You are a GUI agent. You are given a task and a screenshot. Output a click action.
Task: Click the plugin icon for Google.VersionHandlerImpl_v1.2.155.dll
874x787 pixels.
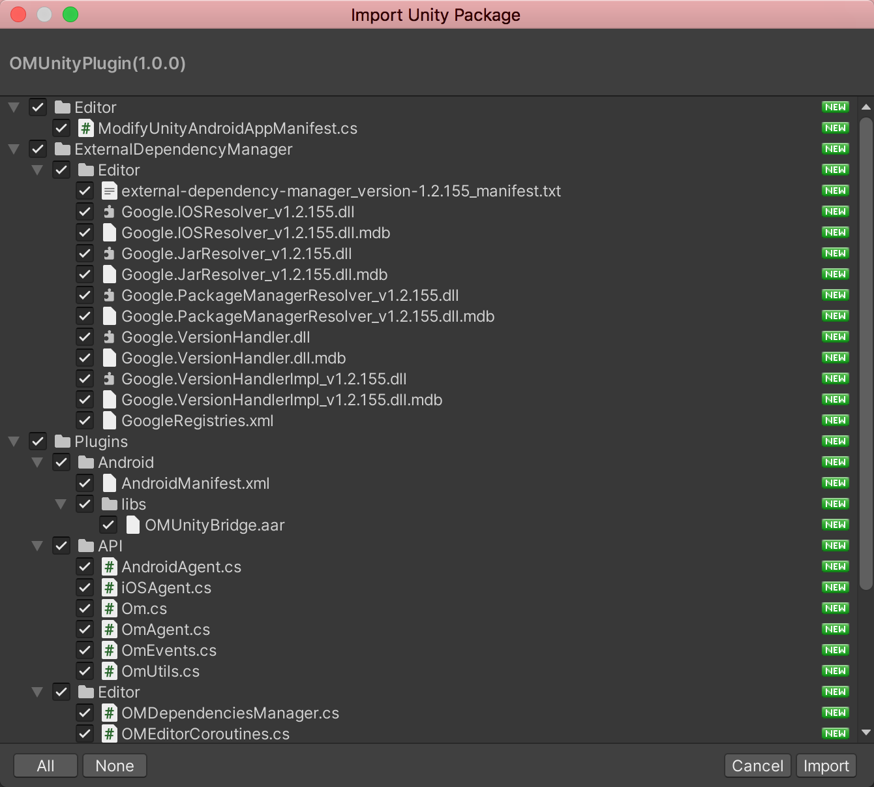(110, 379)
